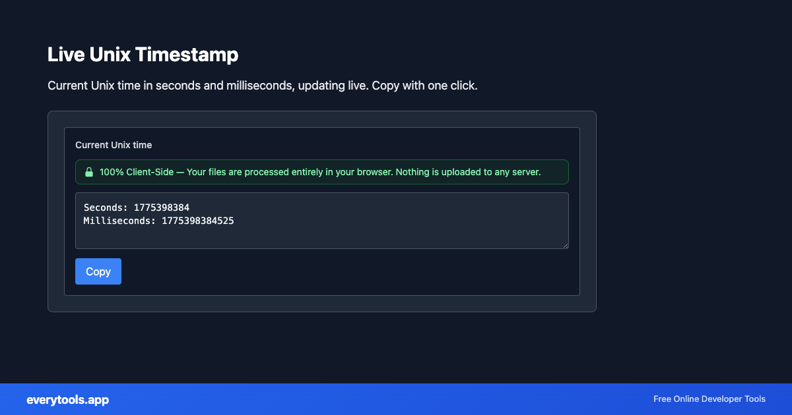Click Free Online Developer Tools text
The width and height of the screenshot is (792, 415).
(x=709, y=399)
